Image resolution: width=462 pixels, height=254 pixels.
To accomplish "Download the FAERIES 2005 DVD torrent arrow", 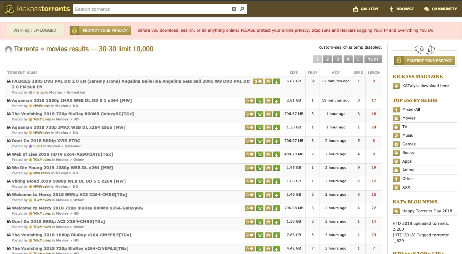I will point(277,81).
